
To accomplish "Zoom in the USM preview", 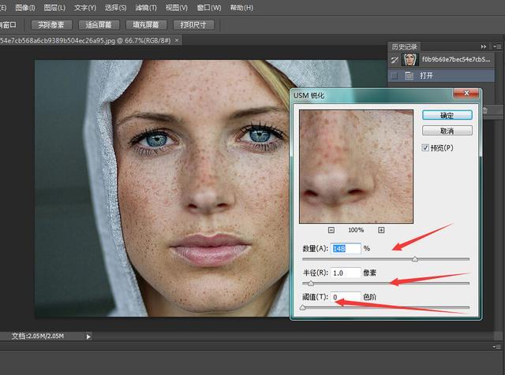I will point(381,230).
